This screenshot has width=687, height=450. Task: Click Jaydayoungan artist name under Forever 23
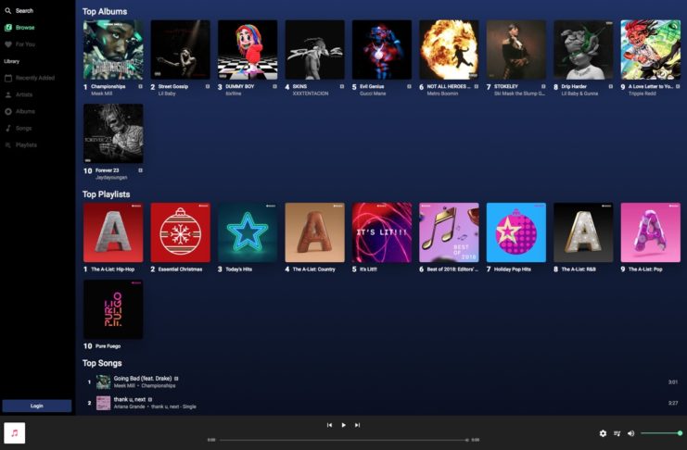[111, 177]
